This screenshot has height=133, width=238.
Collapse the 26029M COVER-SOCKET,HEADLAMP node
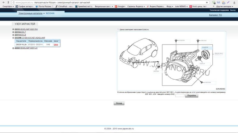coord(13,38)
